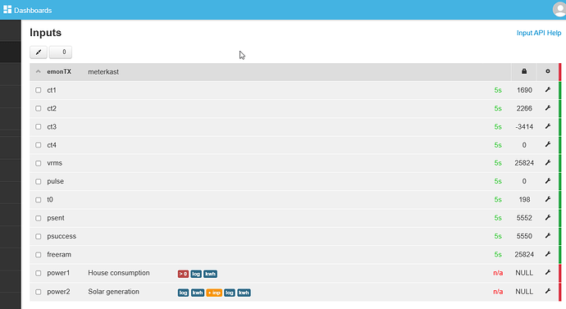Check the t0 input box
This screenshot has width=566, height=309.
click(x=39, y=200)
